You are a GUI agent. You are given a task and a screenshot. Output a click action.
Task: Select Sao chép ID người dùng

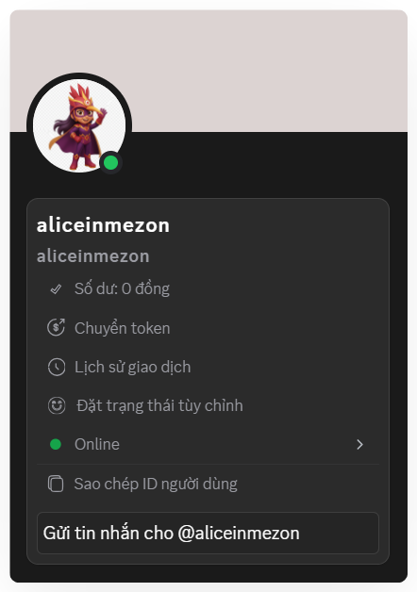pos(208,484)
